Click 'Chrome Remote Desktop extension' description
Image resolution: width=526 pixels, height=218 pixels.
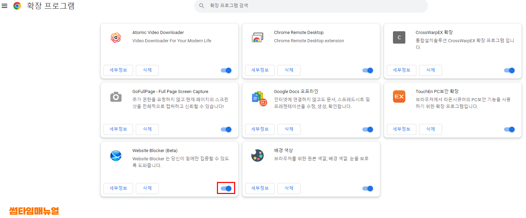pyautogui.click(x=309, y=41)
